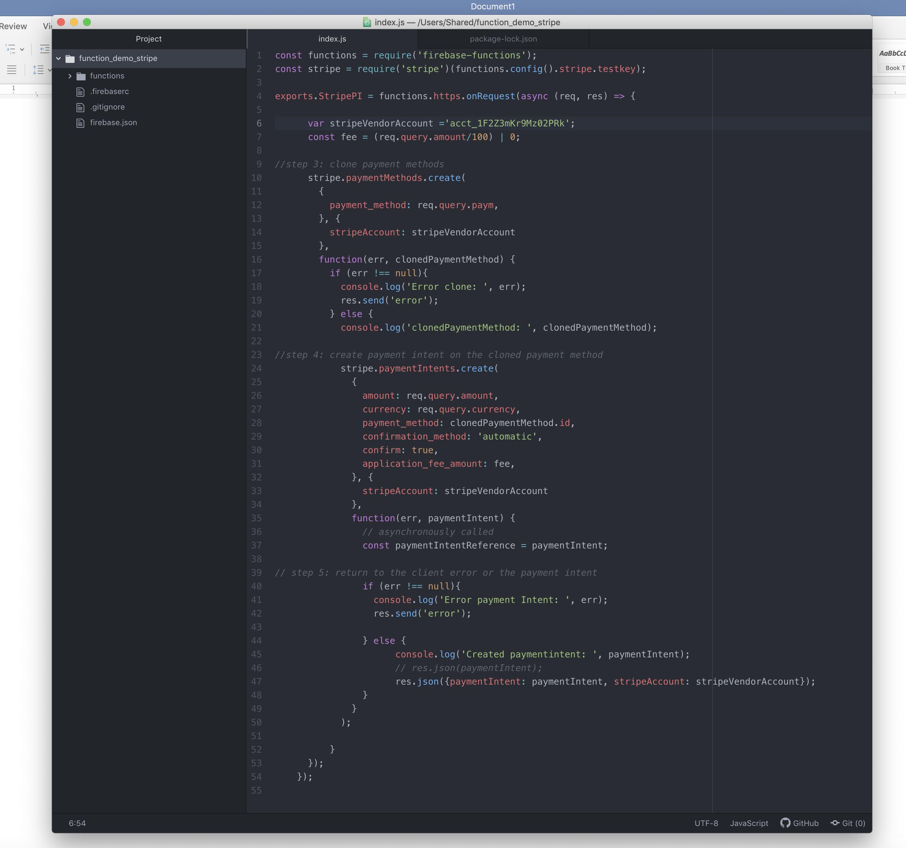The height and width of the screenshot is (848, 906).
Task: Open the Review ribbon tab in Word
Action: click(x=14, y=26)
